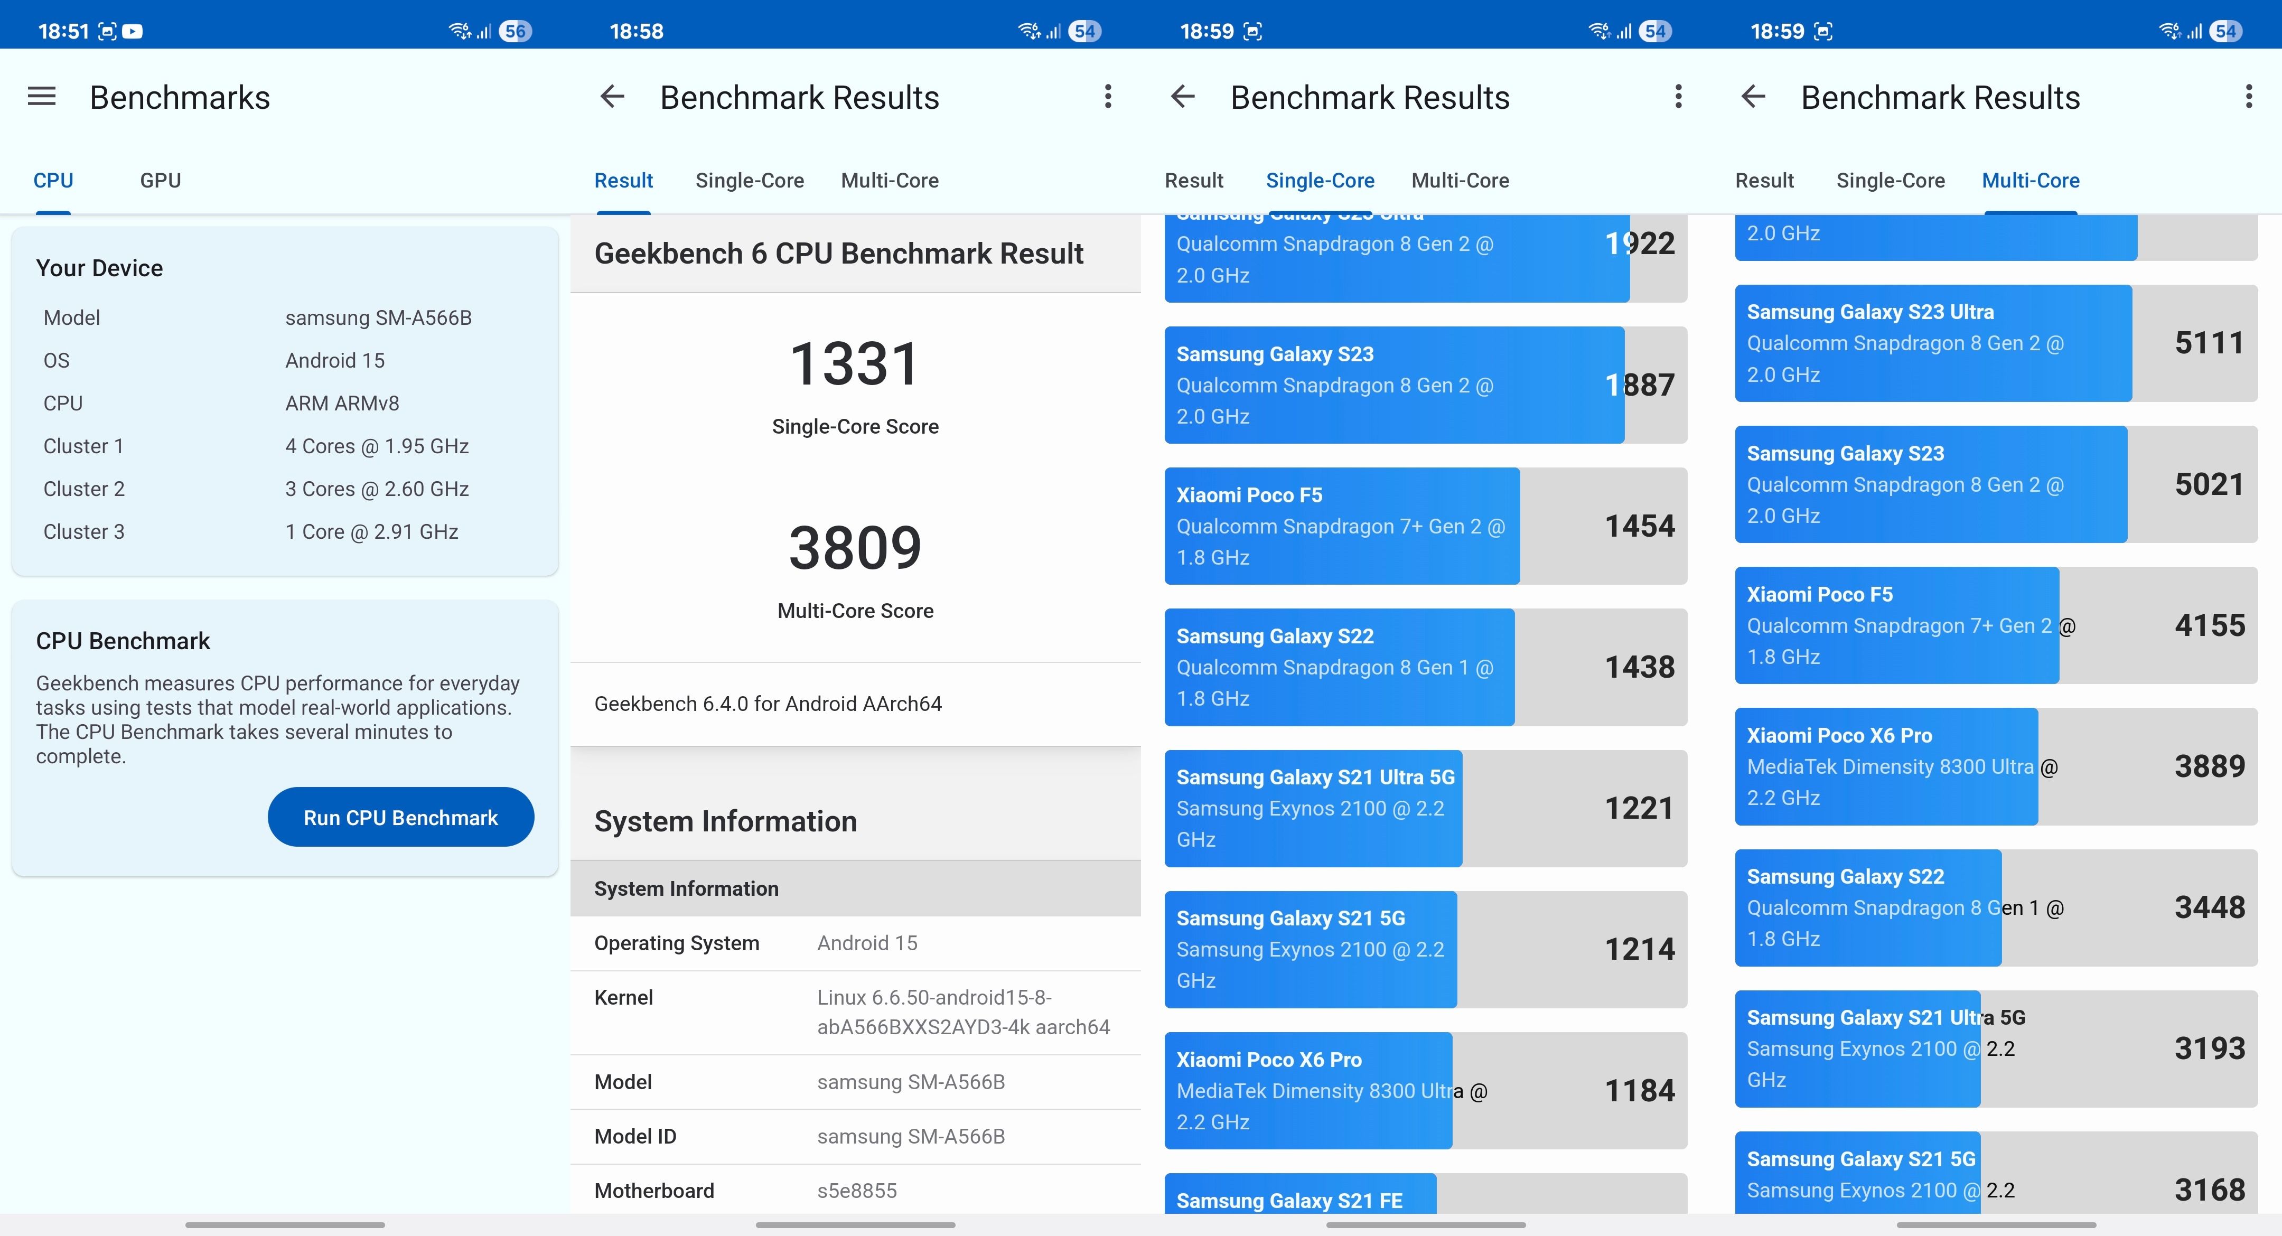The width and height of the screenshot is (2282, 1236).
Task: Open Single-Core tab on the 18:58 results screen
Action: (x=750, y=181)
